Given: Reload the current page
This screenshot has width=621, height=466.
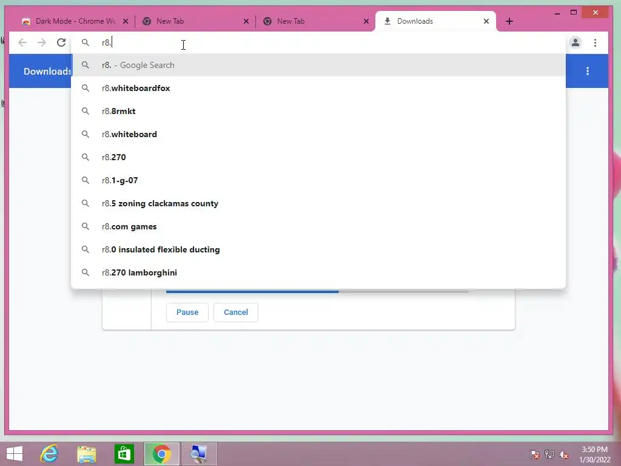Looking at the screenshot, I should point(61,42).
